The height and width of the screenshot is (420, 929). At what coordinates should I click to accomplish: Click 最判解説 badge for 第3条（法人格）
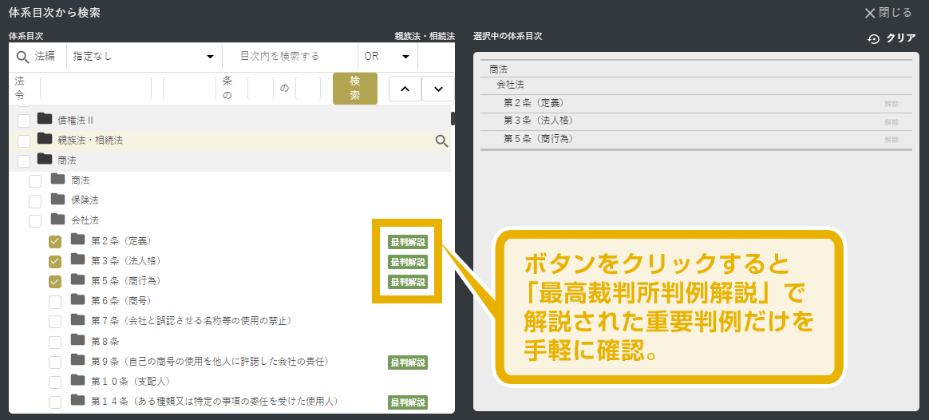tap(407, 262)
